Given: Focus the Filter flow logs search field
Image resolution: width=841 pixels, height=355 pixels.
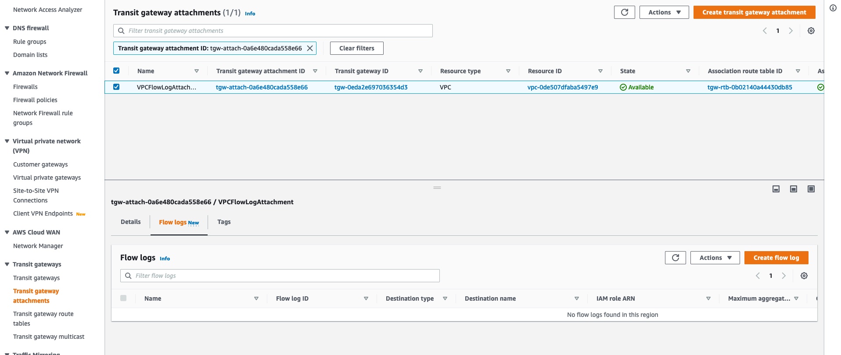Looking at the screenshot, I should pos(280,276).
